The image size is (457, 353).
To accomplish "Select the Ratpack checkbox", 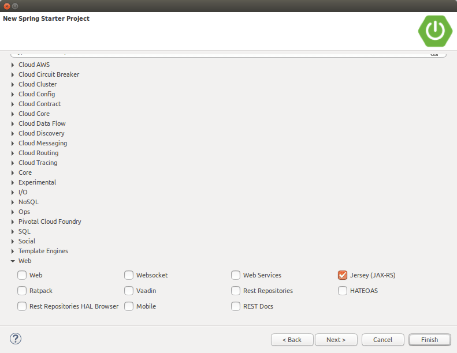I will point(22,291).
